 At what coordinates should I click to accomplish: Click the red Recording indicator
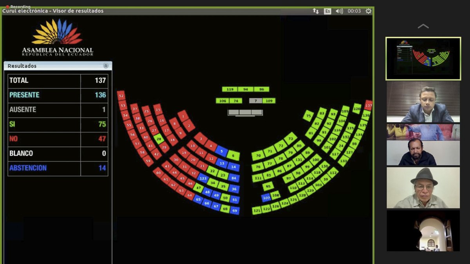click(18, 6)
